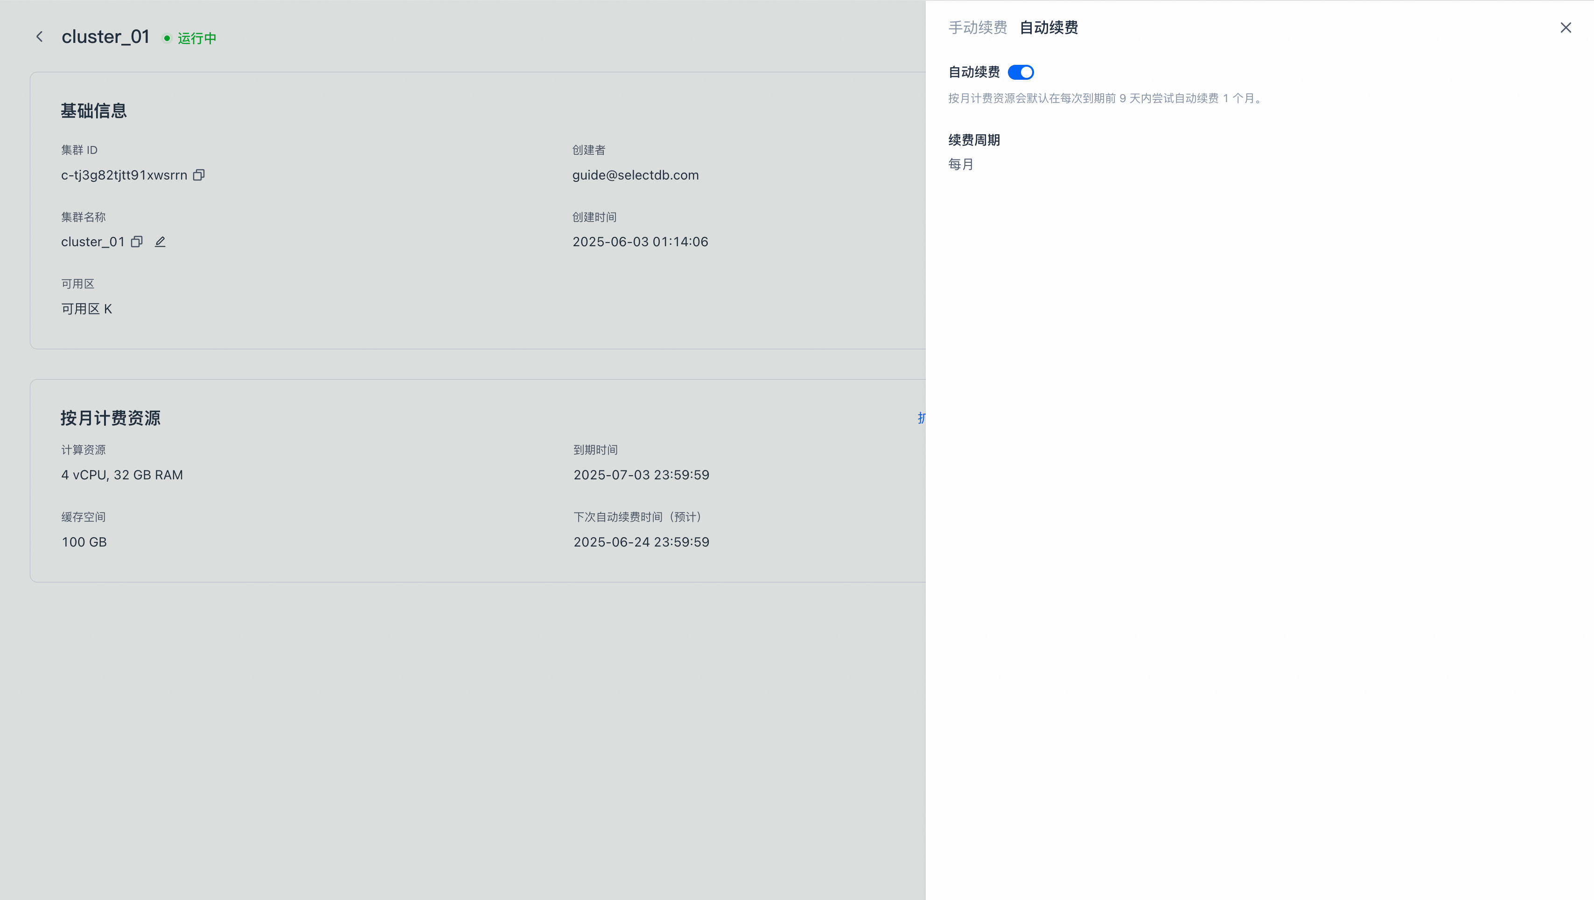Click the expiration time 2025-07-03 23:59:59
The image size is (1594, 900).
coord(641,475)
